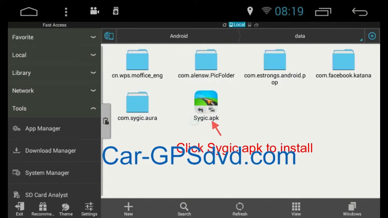388x218 pixels.
Task: Open Download Manager
Action: pyautogui.click(x=54, y=150)
